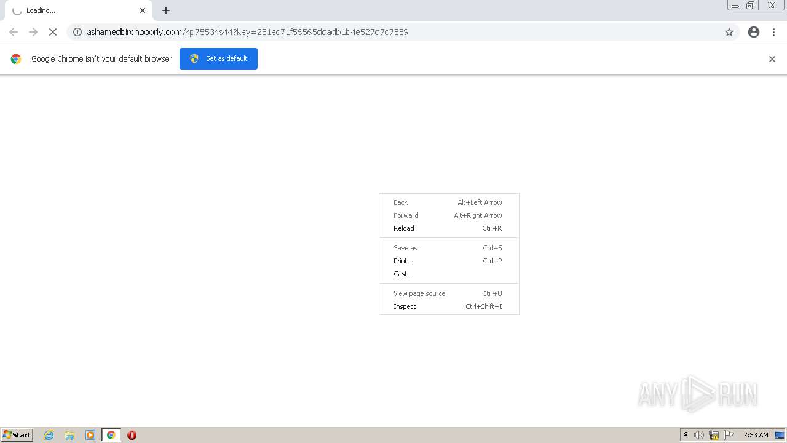Screen dimensions: 787x443
Task: Click the Set as default button
Action: [218, 58]
